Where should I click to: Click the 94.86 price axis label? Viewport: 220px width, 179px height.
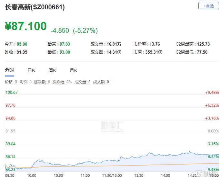(10, 118)
